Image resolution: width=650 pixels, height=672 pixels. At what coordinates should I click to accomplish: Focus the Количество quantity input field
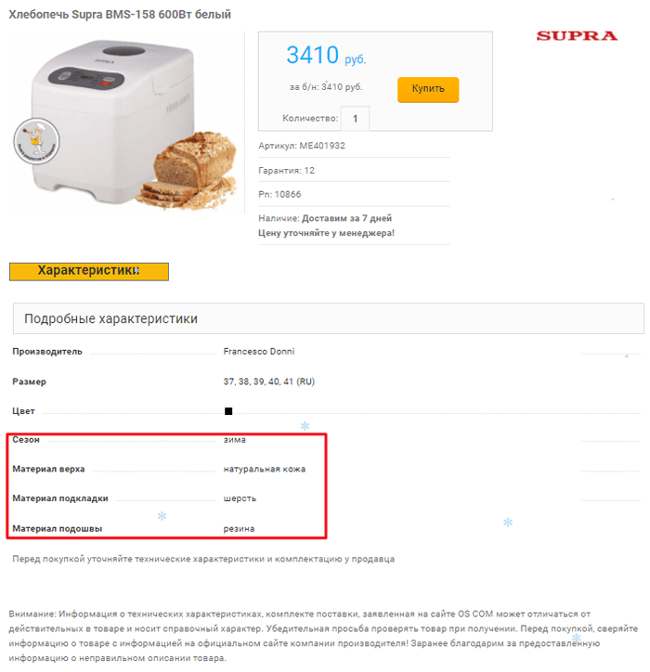click(355, 119)
